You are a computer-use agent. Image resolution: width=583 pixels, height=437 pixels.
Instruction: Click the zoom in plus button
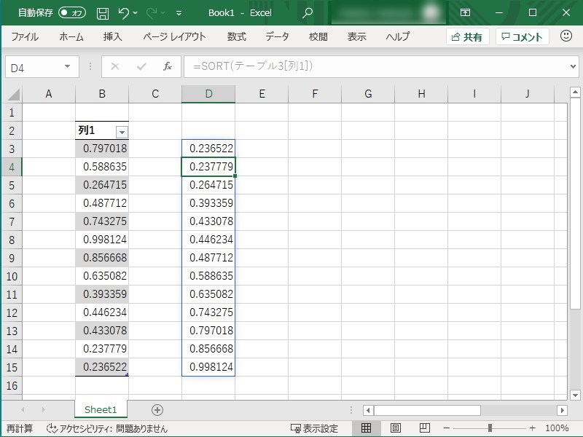[x=533, y=428]
